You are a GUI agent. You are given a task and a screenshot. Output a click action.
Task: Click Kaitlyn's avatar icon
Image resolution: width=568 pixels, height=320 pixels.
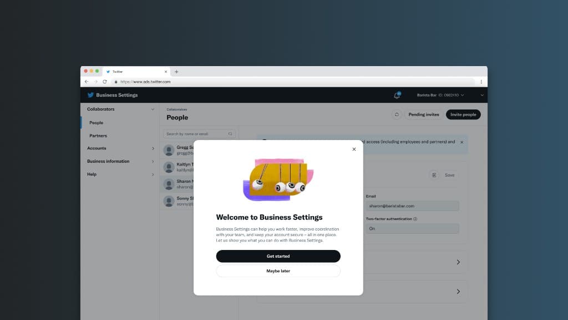pyautogui.click(x=169, y=167)
